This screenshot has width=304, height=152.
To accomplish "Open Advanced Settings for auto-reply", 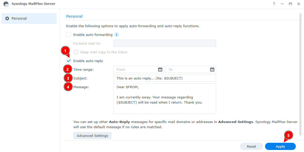I will (92, 136).
